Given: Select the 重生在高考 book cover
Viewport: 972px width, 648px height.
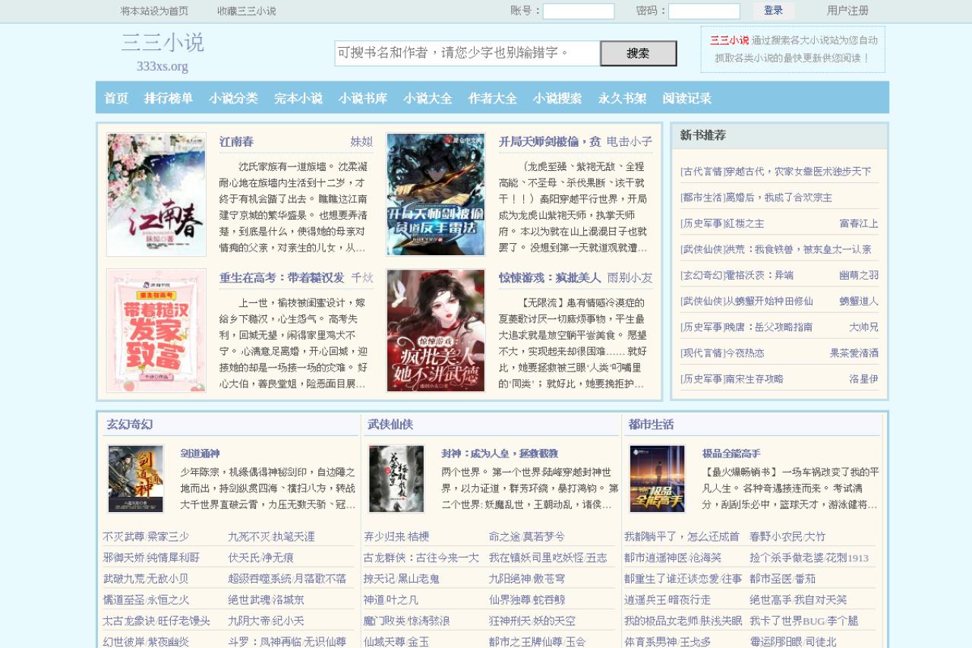Looking at the screenshot, I should point(156,330).
